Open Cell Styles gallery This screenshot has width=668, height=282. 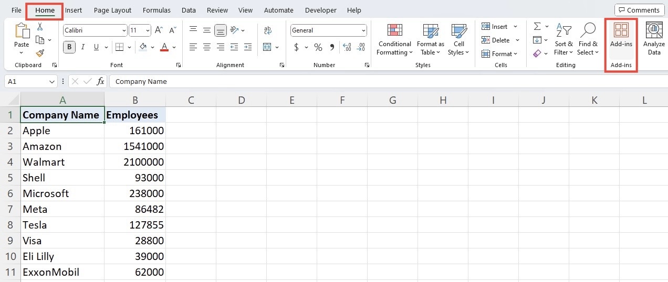(x=459, y=39)
